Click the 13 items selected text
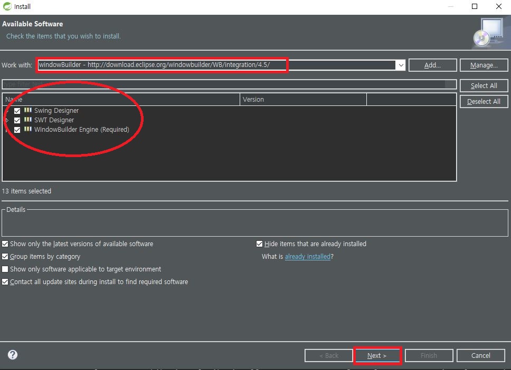 [27, 191]
